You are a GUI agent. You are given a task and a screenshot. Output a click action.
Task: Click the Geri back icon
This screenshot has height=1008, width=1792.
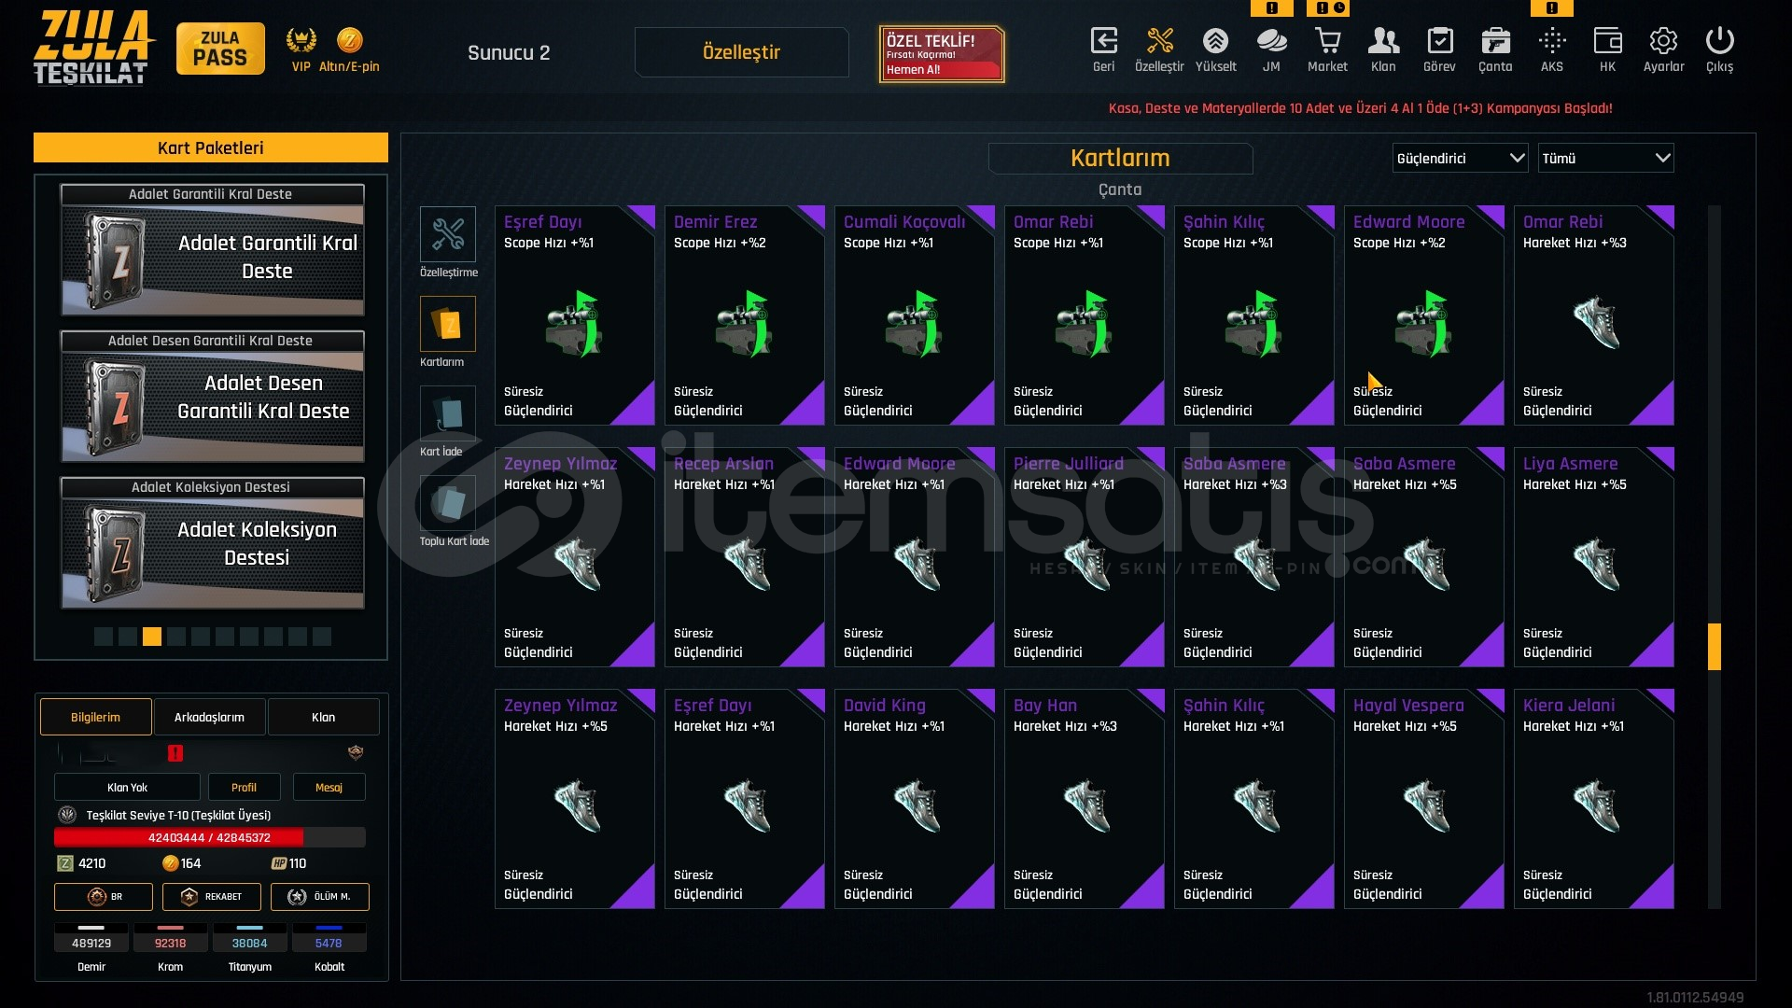[x=1103, y=42]
